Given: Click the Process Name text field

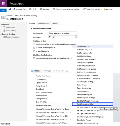Looking at the screenshot, I should (63, 33).
